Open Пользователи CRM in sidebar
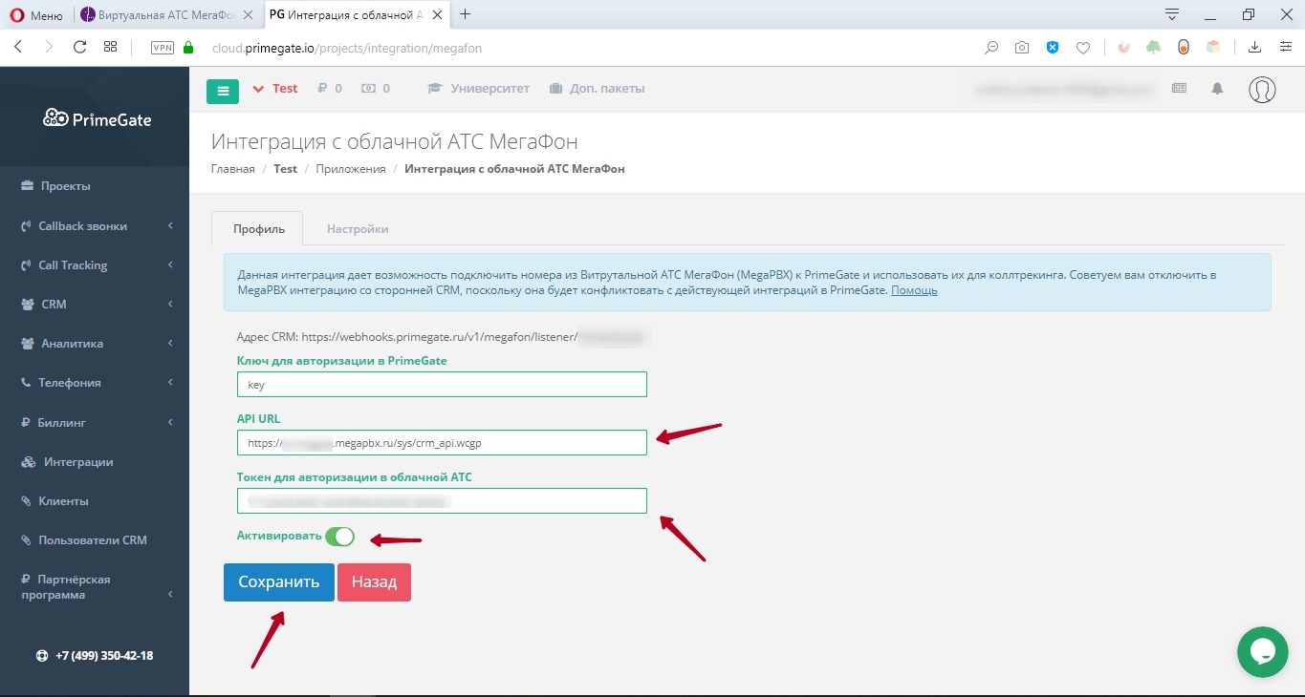This screenshot has width=1305, height=697. 84,540
